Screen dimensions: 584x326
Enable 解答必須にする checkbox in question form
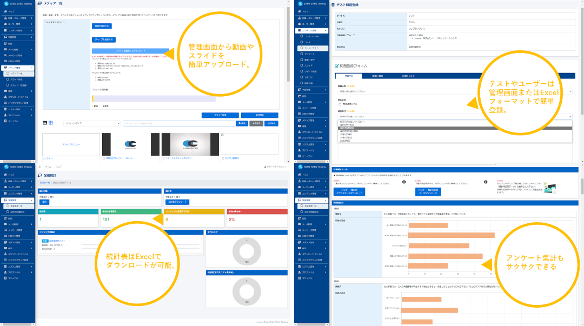pyautogui.click(x=340, y=104)
